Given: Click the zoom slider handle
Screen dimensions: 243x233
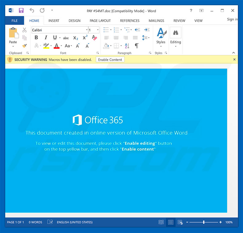Looking at the screenshot, I should 204,222.
